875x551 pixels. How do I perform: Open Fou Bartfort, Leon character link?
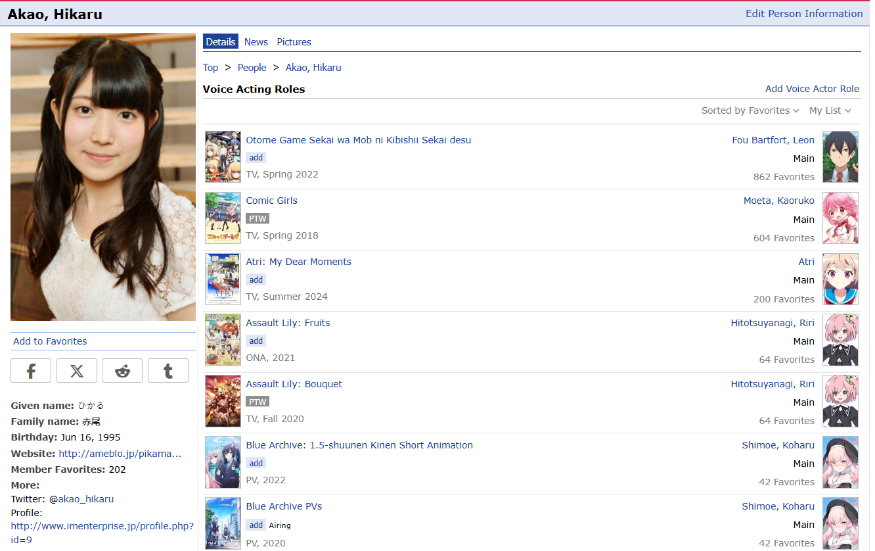pos(773,140)
